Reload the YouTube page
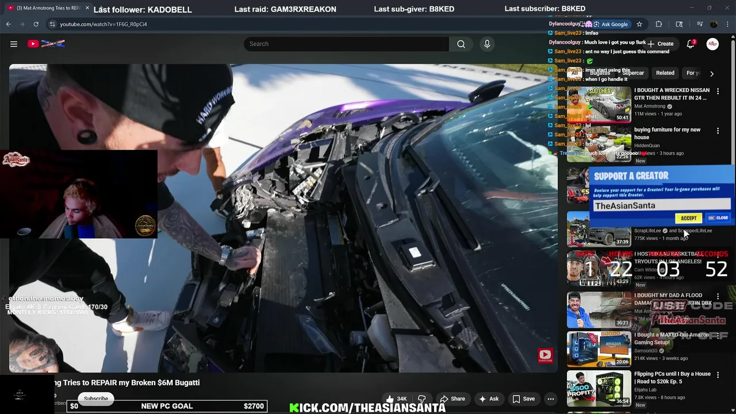 [36, 24]
